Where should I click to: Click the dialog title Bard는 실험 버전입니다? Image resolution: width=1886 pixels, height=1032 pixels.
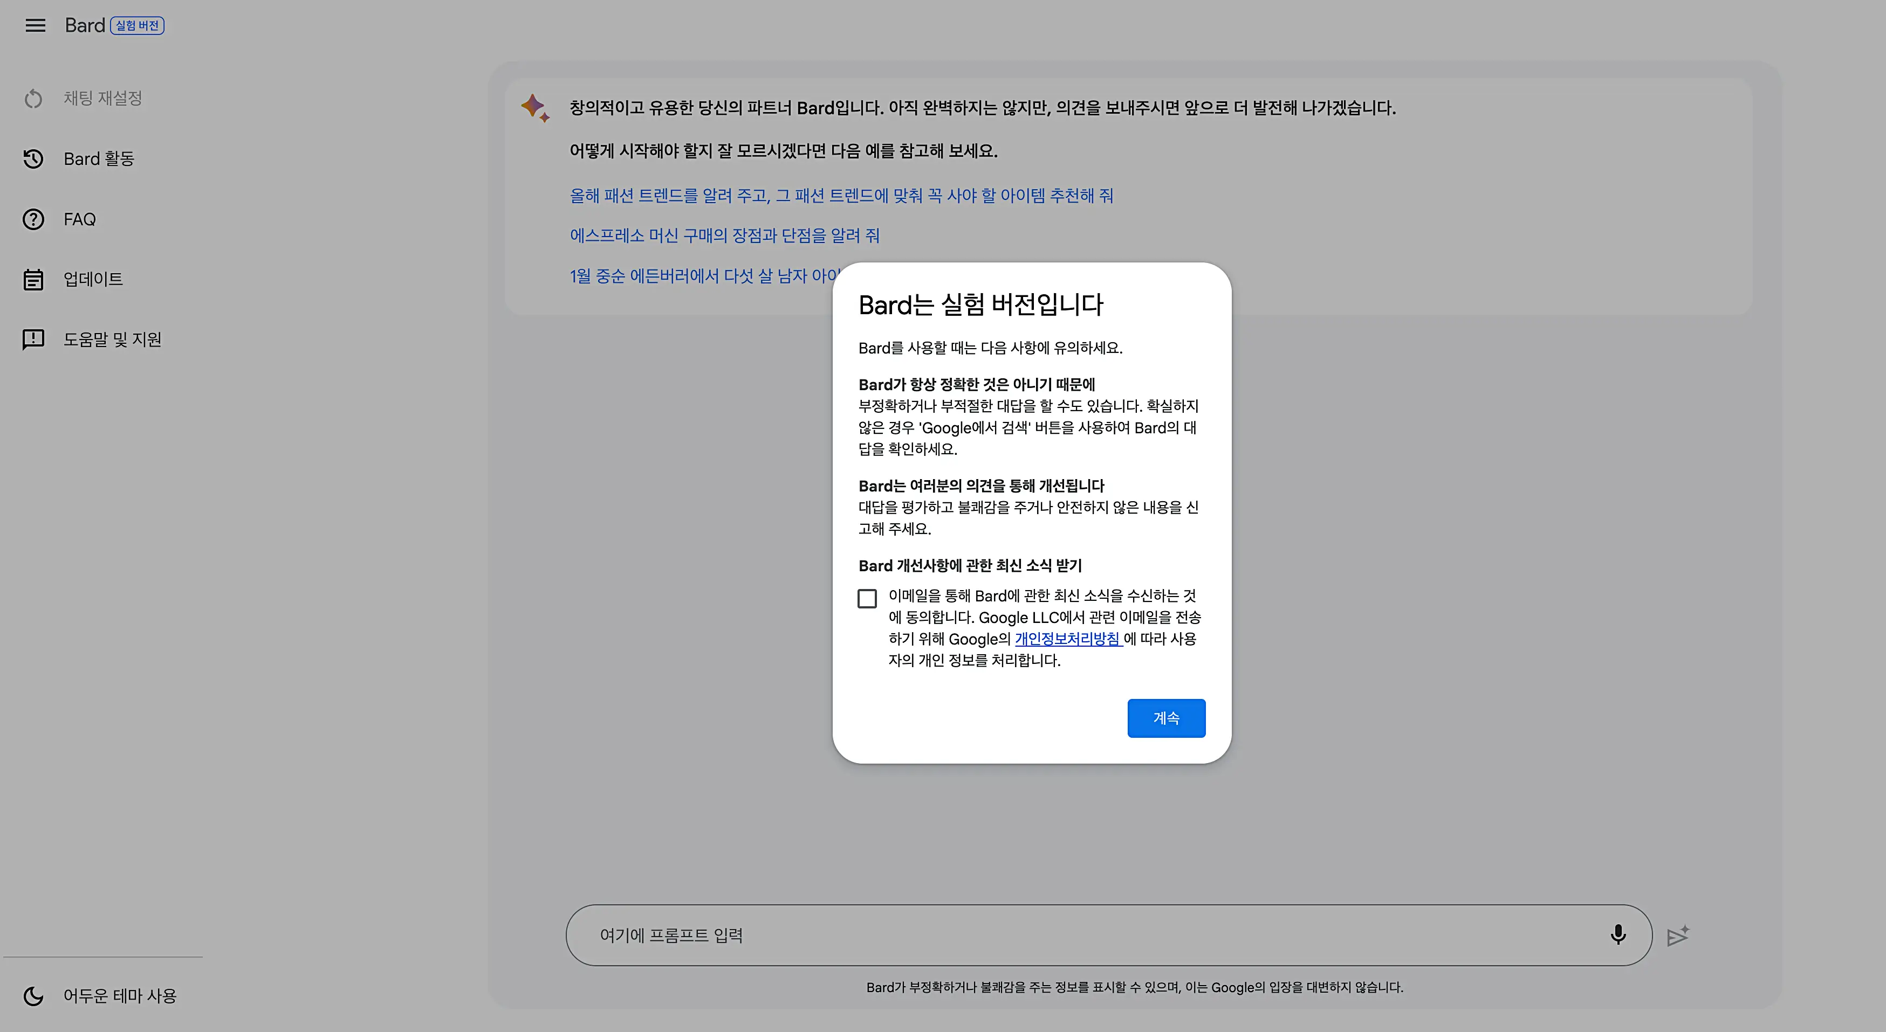click(980, 304)
